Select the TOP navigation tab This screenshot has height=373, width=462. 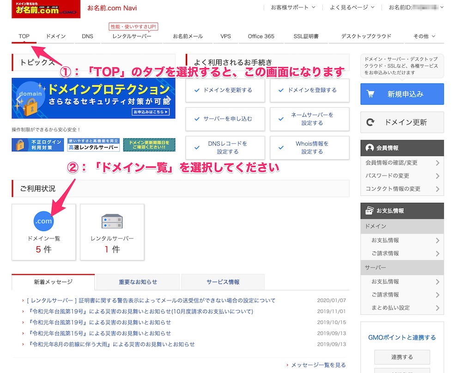pyautogui.click(x=24, y=36)
